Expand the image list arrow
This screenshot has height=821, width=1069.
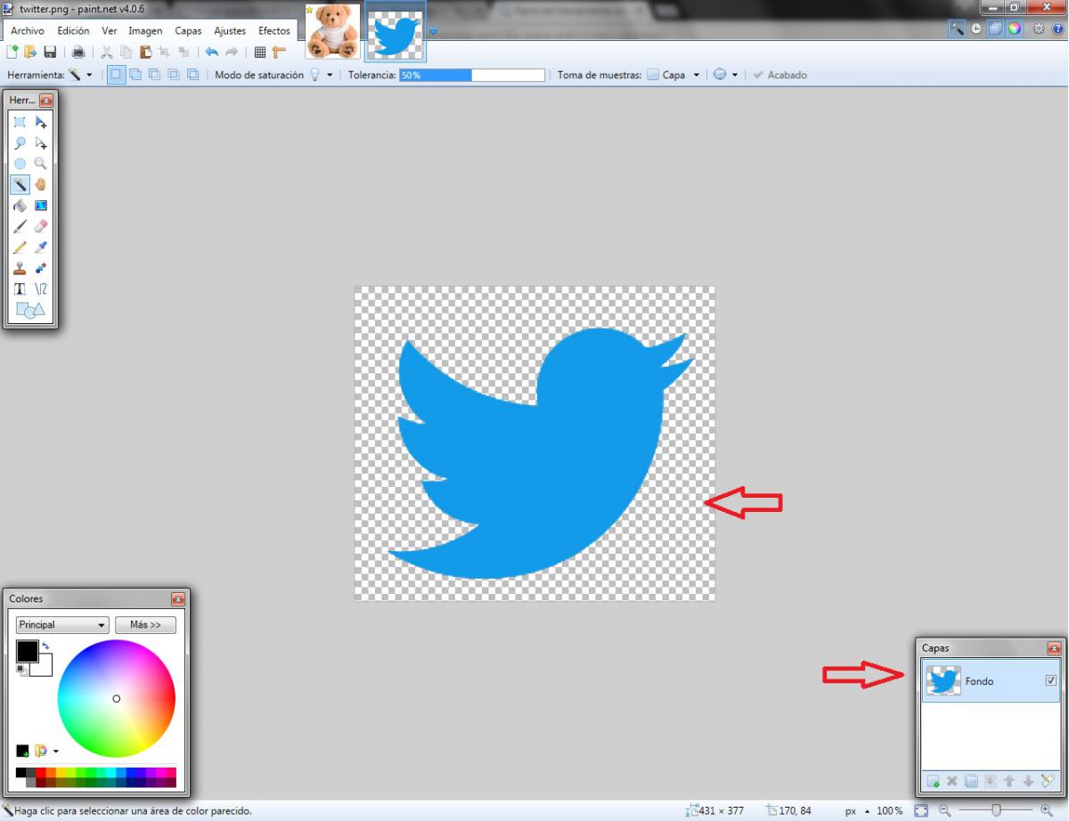tap(433, 32)
